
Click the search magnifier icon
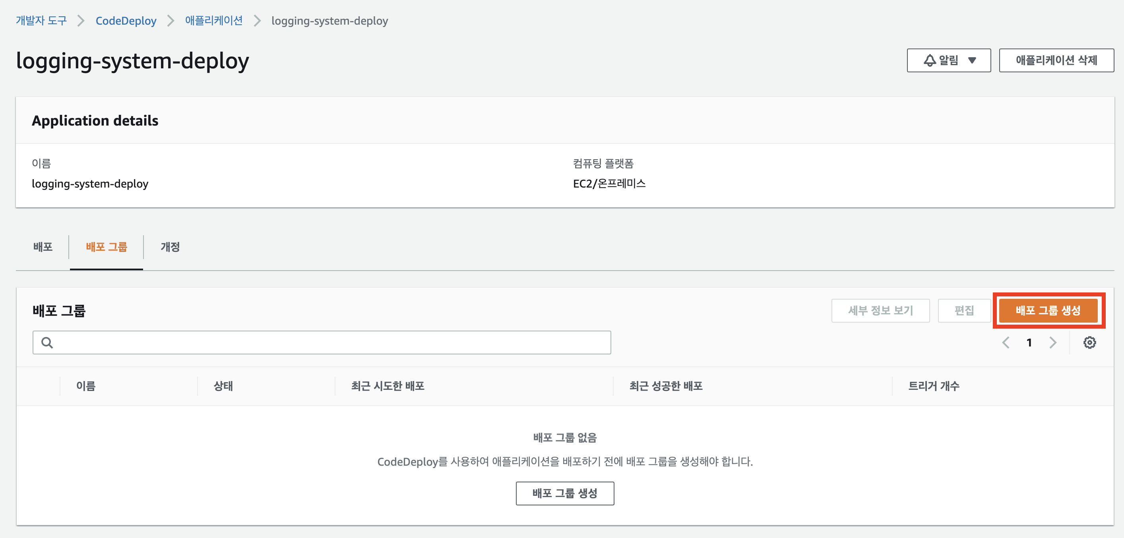point(47,343)
